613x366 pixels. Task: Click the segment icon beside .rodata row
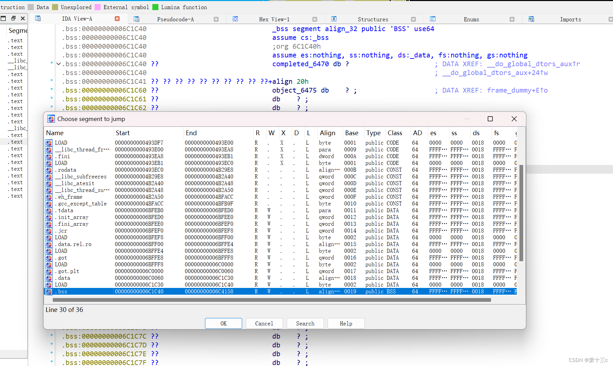click(49, 170)
